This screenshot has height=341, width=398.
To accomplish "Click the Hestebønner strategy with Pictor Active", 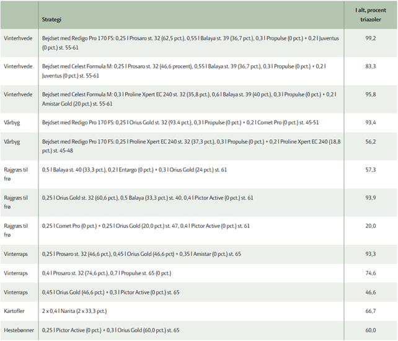I will [111, 330].
